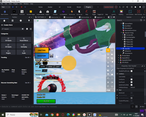Open Chrome from the Windows taskbar
This screenshot has height=117, width=146.
point(52,115)
